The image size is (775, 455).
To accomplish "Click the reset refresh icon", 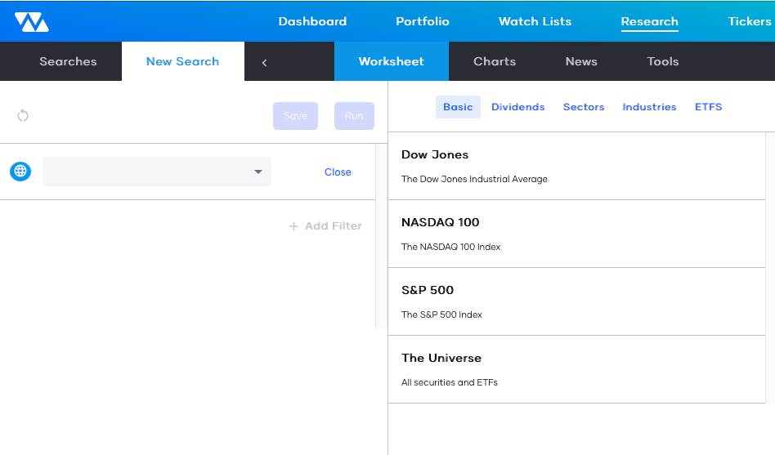I will point(23,116).
